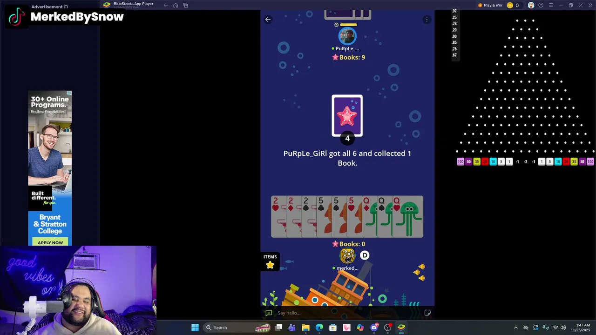Click the BlueStacks App Player logo
This screenshot has height=335, width=596.
pos(107,5)
